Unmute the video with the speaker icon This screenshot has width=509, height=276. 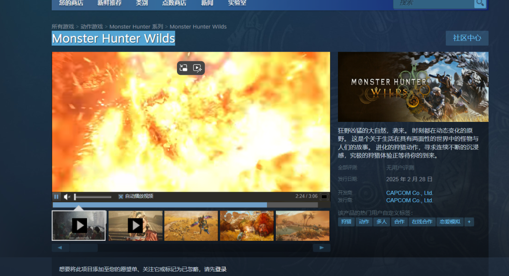[x=67, y=196]
